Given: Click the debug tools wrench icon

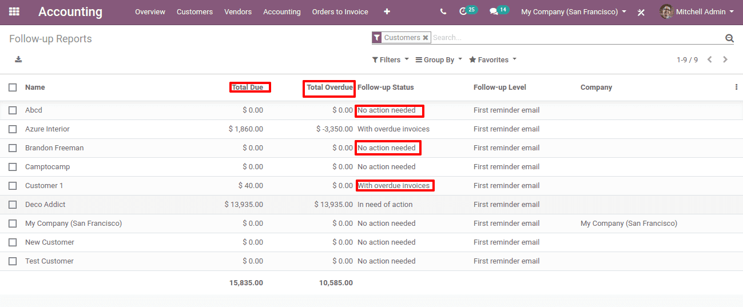Looking at the screenshot, I should [641, 12].
